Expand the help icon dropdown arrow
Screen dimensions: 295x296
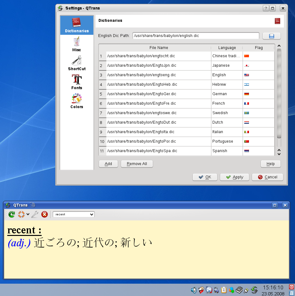coord(28,214)
